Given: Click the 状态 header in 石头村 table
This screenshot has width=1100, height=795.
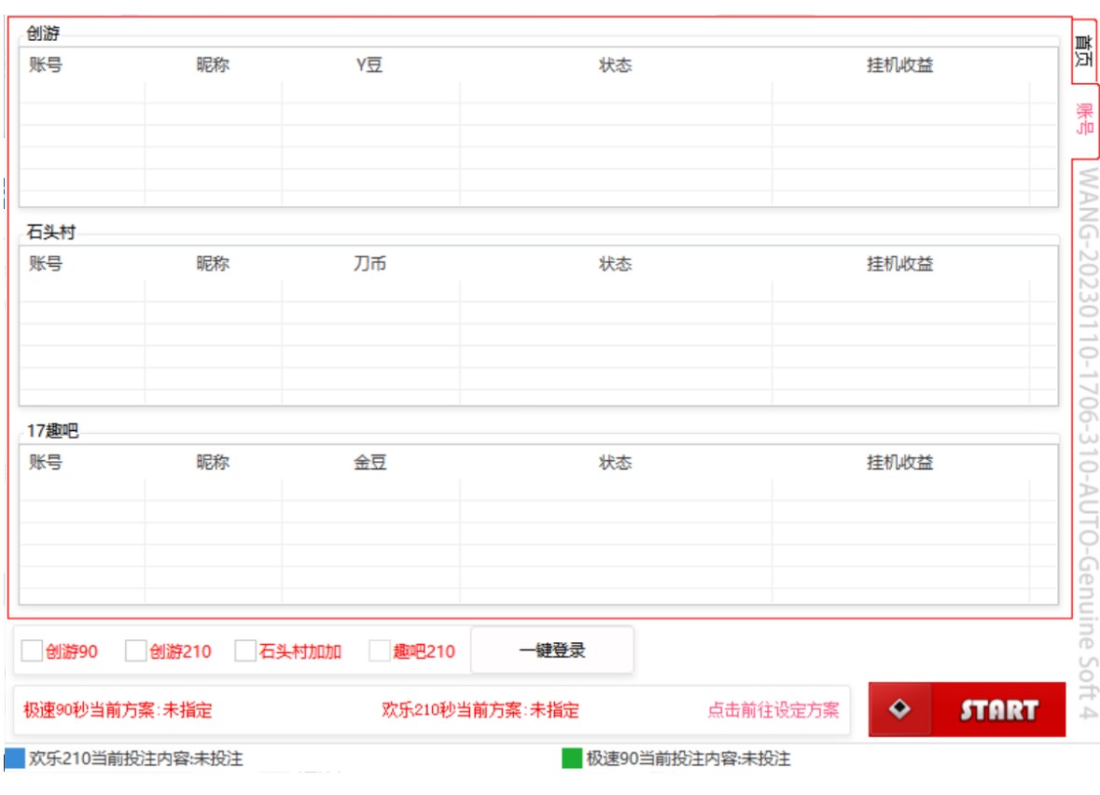Looking at the screenshot, I should click(x=615, y=264).
